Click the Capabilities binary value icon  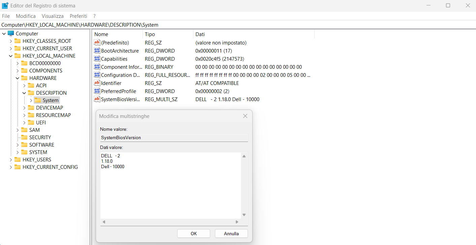(97, 59)
